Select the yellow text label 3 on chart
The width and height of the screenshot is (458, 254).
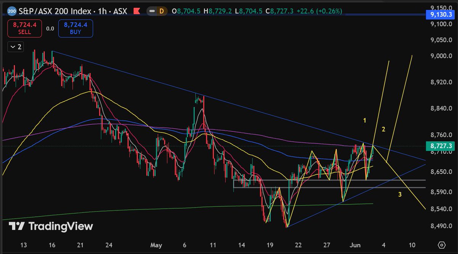(x=400, y=195)
